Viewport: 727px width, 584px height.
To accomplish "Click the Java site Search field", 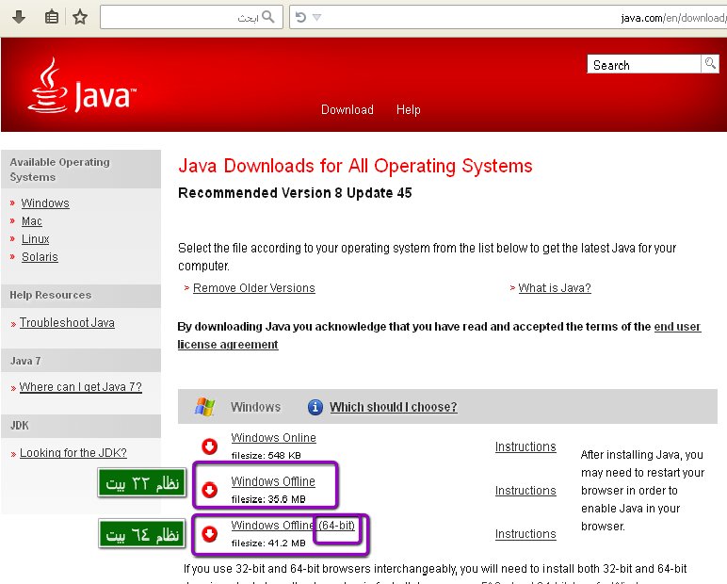I will 644,64.
